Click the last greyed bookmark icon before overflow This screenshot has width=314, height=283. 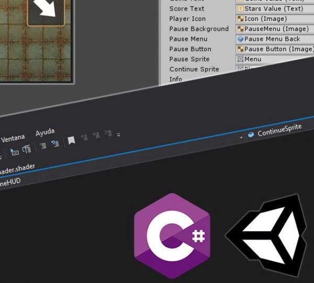[108, 133]
